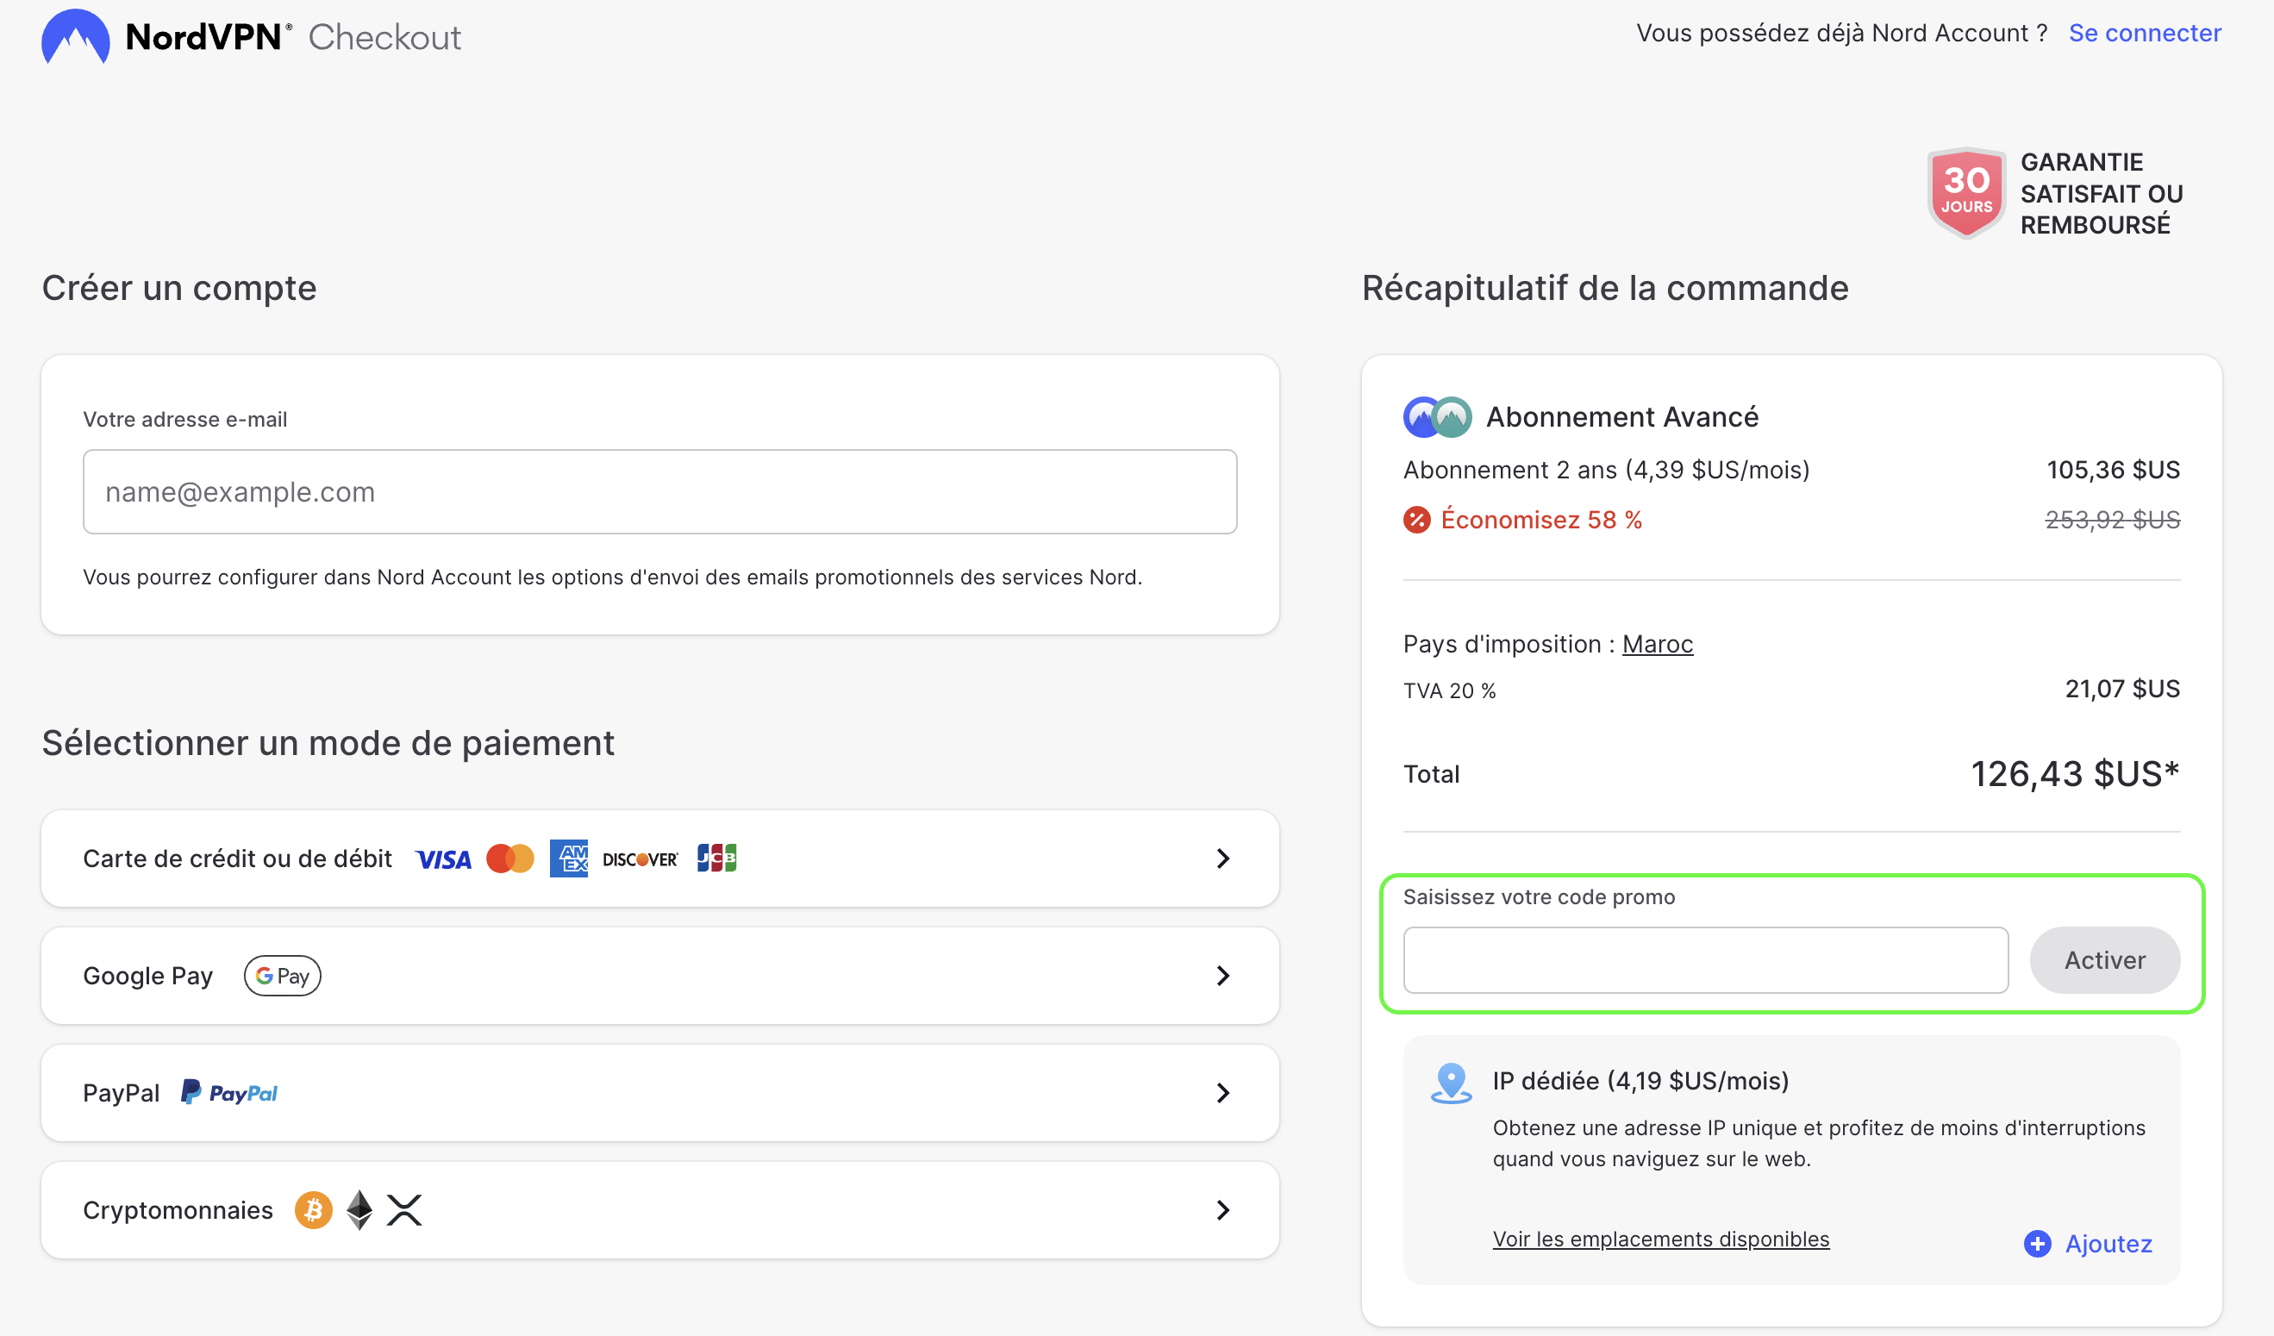Click the JCB card icon
2274x1336 pixels.
coord(716,858)
